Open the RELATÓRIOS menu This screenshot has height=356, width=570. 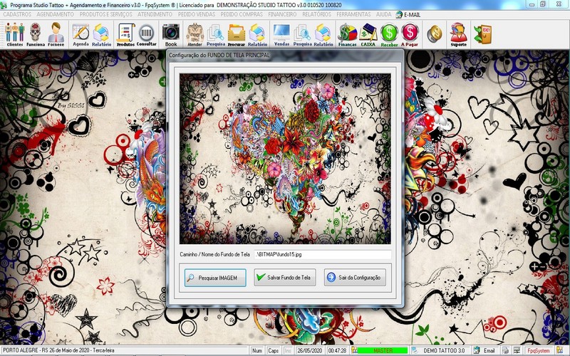(x=316, y=14)
